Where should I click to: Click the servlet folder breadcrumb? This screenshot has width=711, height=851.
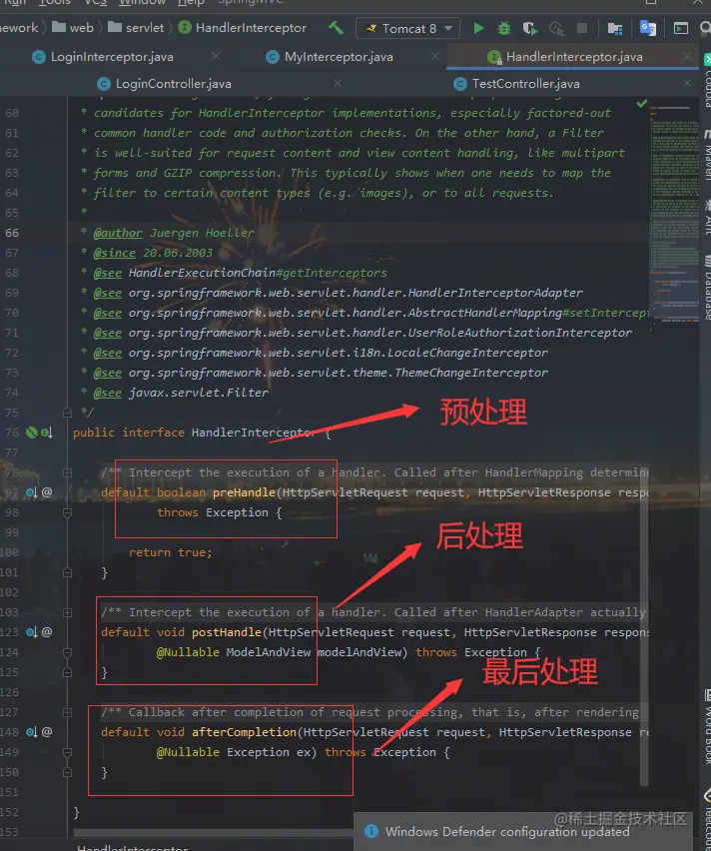click(136, 28)
